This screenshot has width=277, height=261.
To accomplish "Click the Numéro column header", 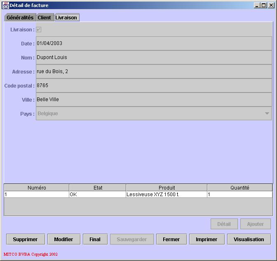I will pos(37,187).
